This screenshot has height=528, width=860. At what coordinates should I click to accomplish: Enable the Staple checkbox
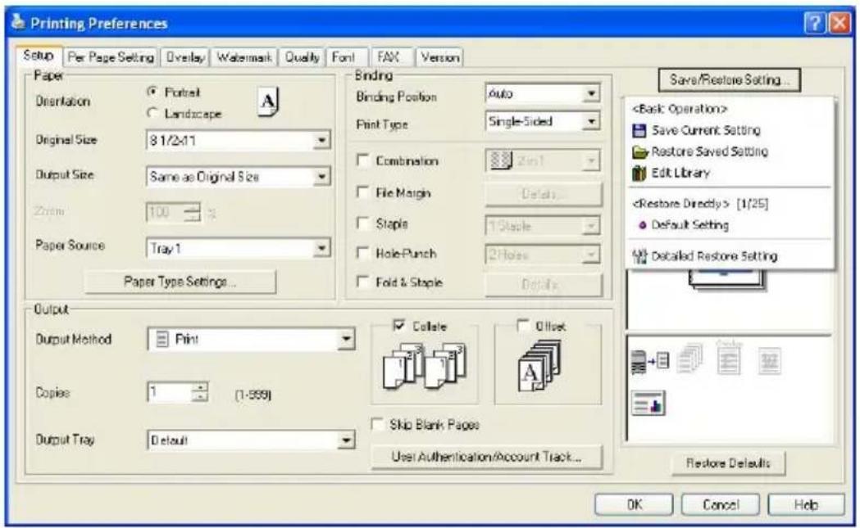point(362,223)
